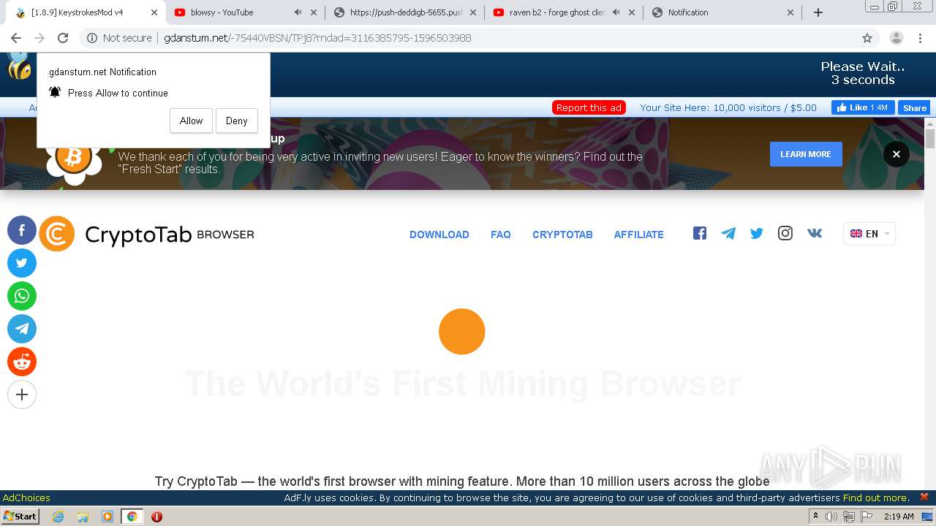Viewport: 936px width, 526px height.
Task: Expand the EN language dropdown
Action: click(869, 234)
